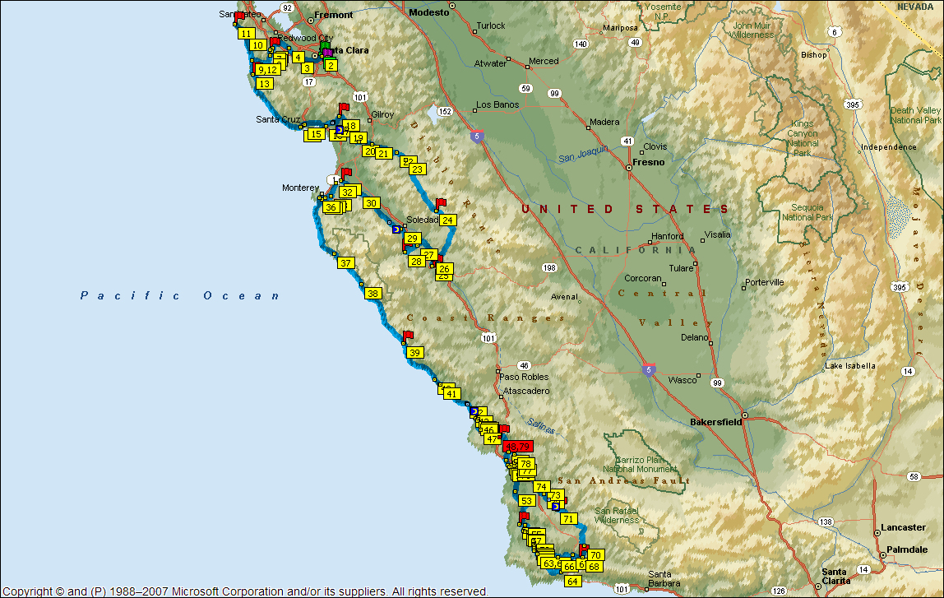Open waypoint 11 near the coast

246,34
